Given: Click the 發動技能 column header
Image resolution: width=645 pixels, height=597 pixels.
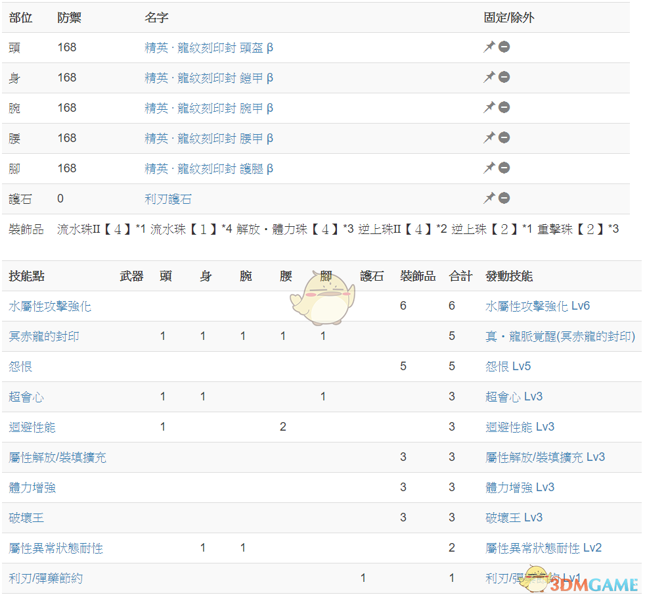Looking at the screenshot, I should coord(509,277).
